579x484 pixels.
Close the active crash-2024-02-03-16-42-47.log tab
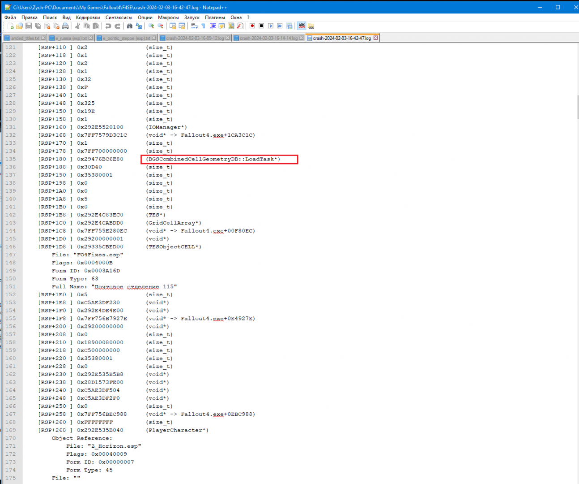pyautogui.click(x=376, y=38)
